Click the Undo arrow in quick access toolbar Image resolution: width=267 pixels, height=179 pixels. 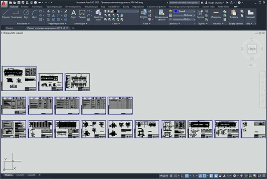point(40,3)
